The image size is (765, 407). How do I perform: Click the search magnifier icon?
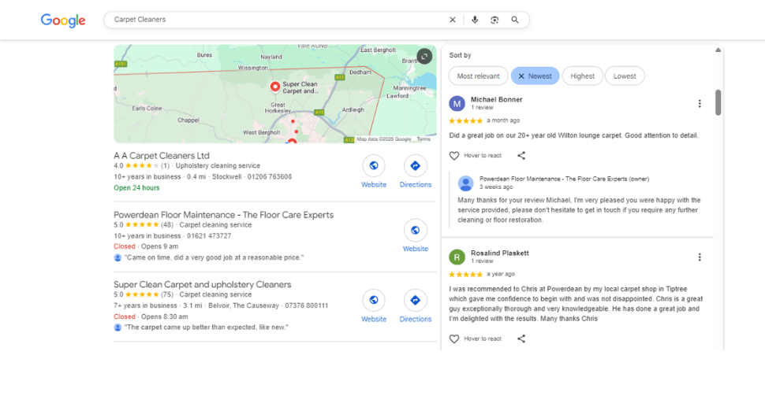click(x=515, y=20)
